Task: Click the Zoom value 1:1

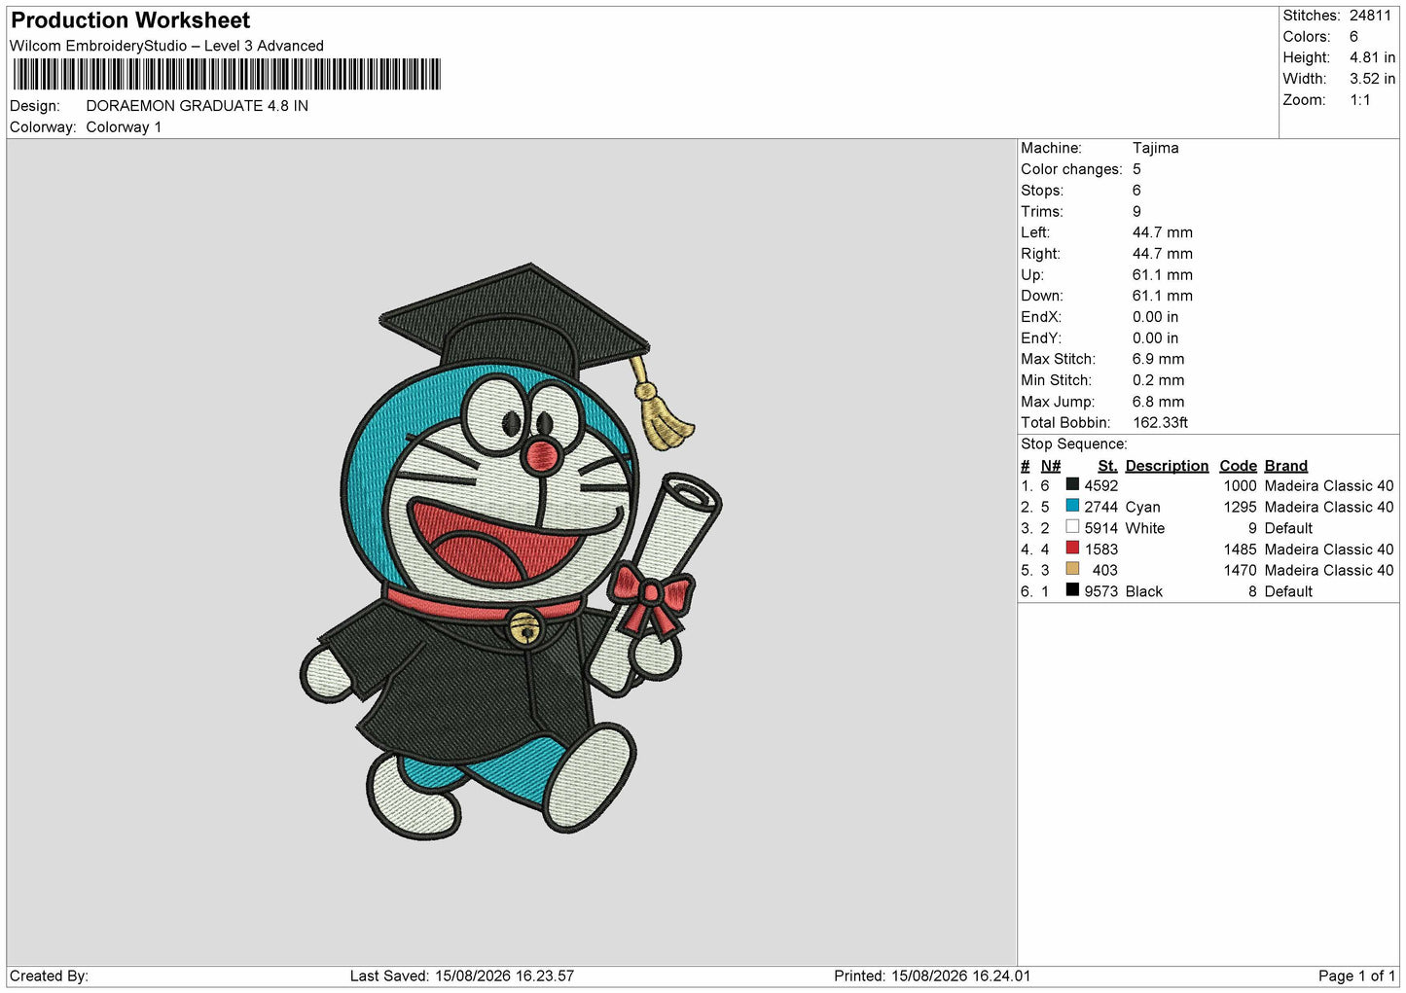Action: click(1359, 100)
